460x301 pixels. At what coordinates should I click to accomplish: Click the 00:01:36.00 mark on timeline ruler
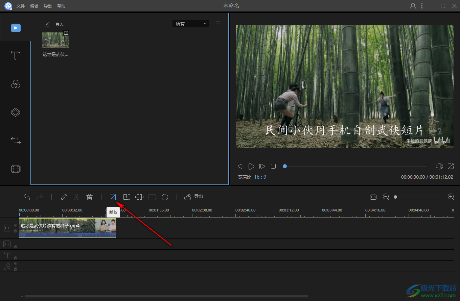click(159, 210)
